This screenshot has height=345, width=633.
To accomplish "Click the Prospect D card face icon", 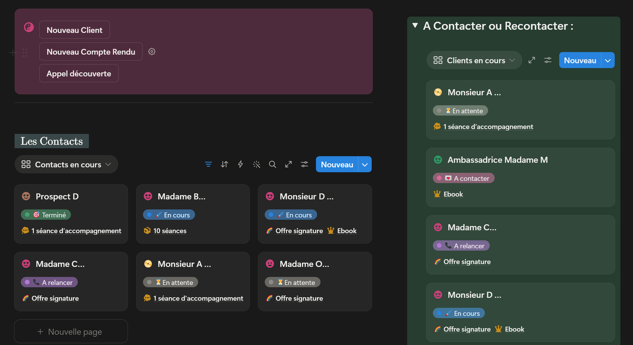I will pos(26,196).
